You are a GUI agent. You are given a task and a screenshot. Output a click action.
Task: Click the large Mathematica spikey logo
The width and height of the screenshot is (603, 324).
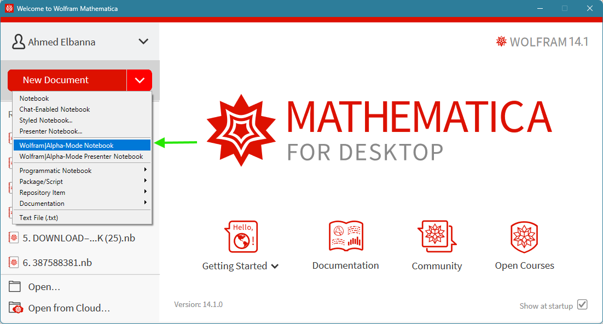coord(241,130)
